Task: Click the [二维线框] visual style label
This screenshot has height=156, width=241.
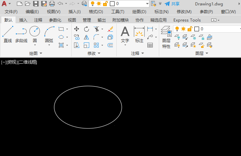Action: (x=27, y=62)
